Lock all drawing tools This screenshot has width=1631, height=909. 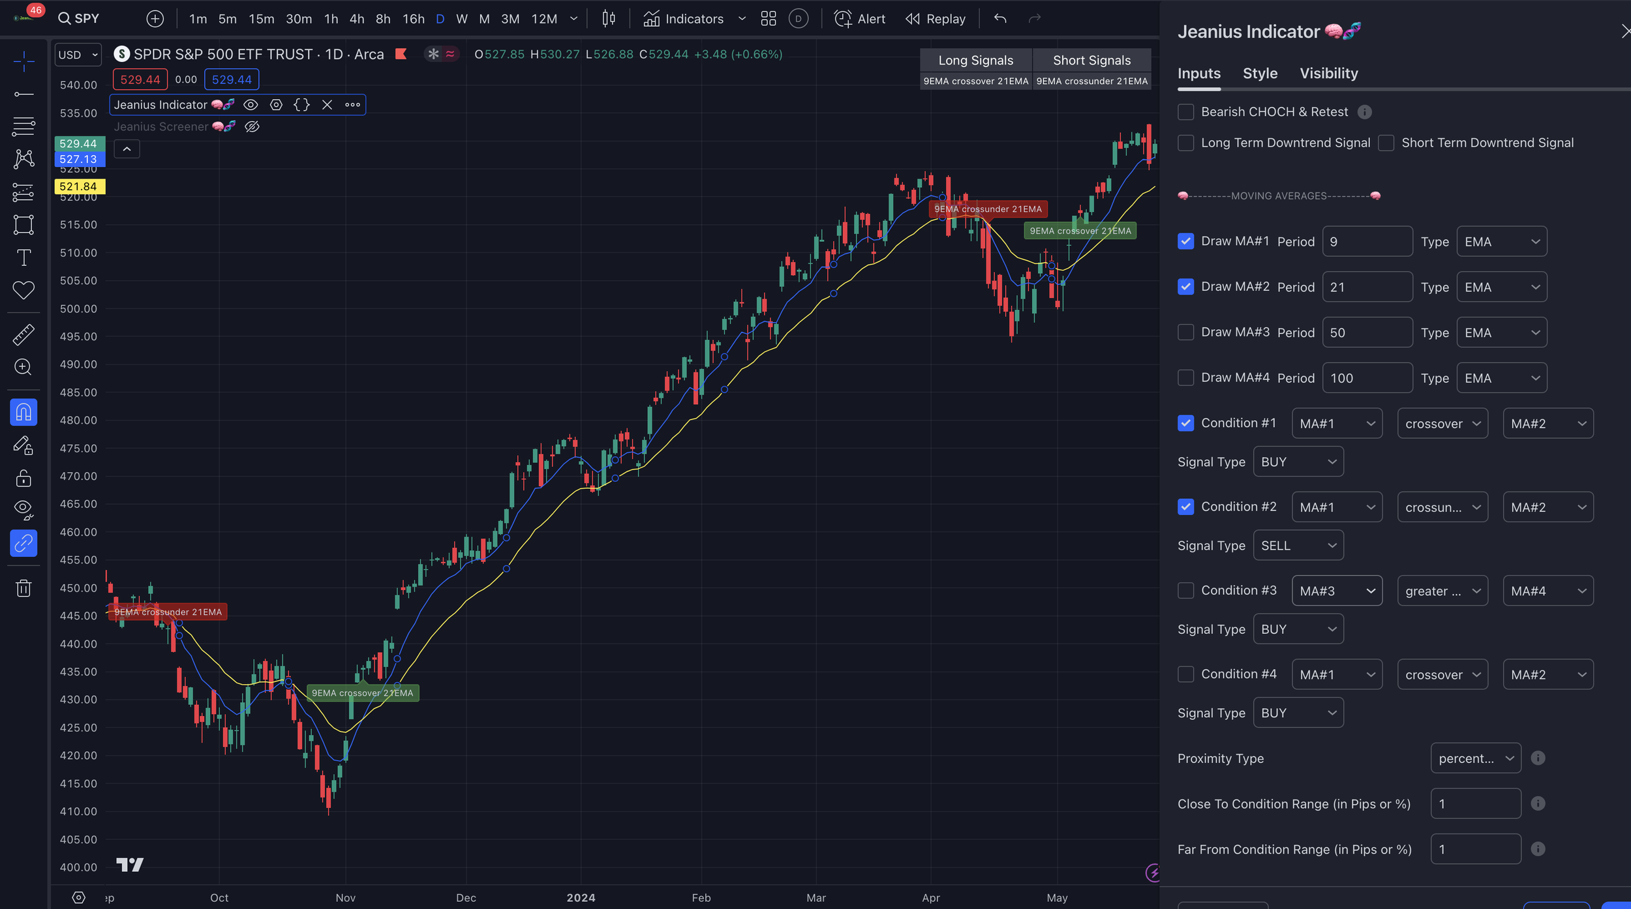tap(23, 478)
